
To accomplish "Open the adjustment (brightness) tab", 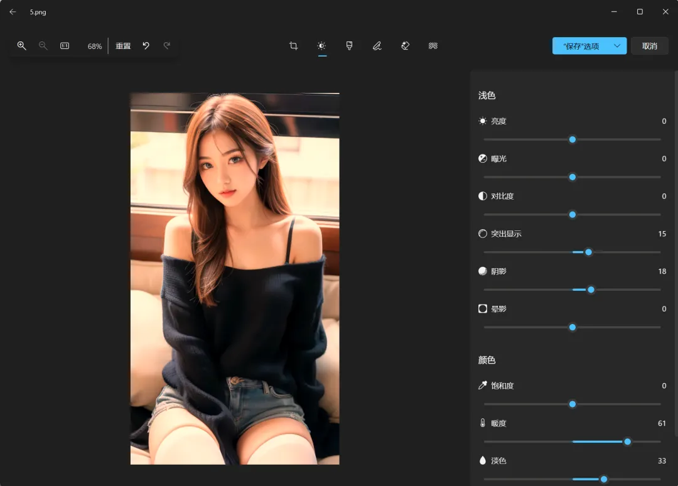I will tap(321, 46).
